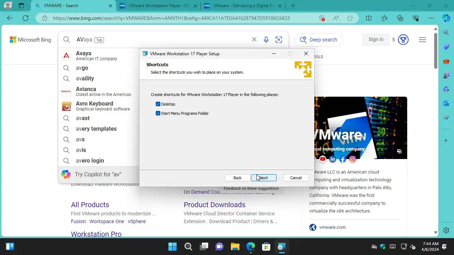Open Bing hamburger menu
454x255 pixels.
422,40
